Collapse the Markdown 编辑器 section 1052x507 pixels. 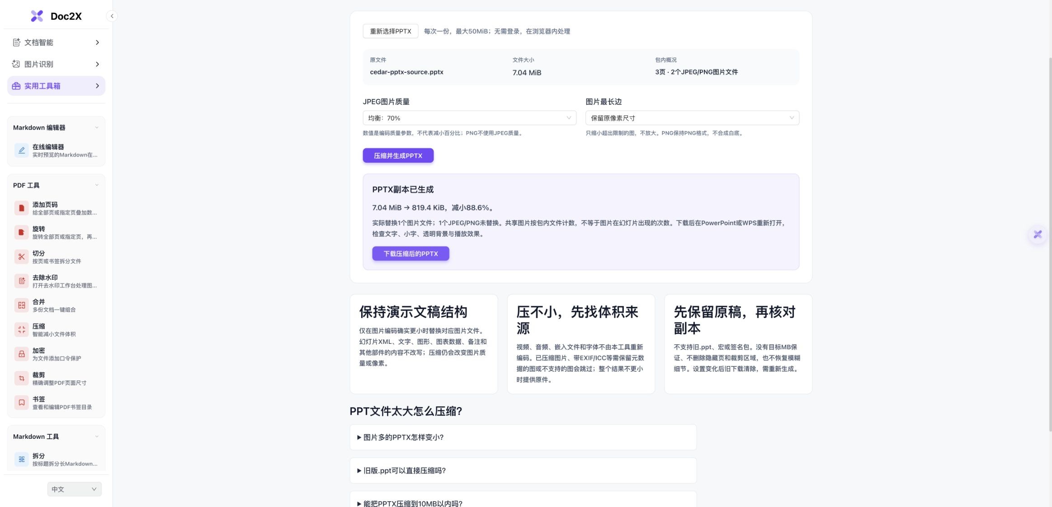(x=96, y=128)
